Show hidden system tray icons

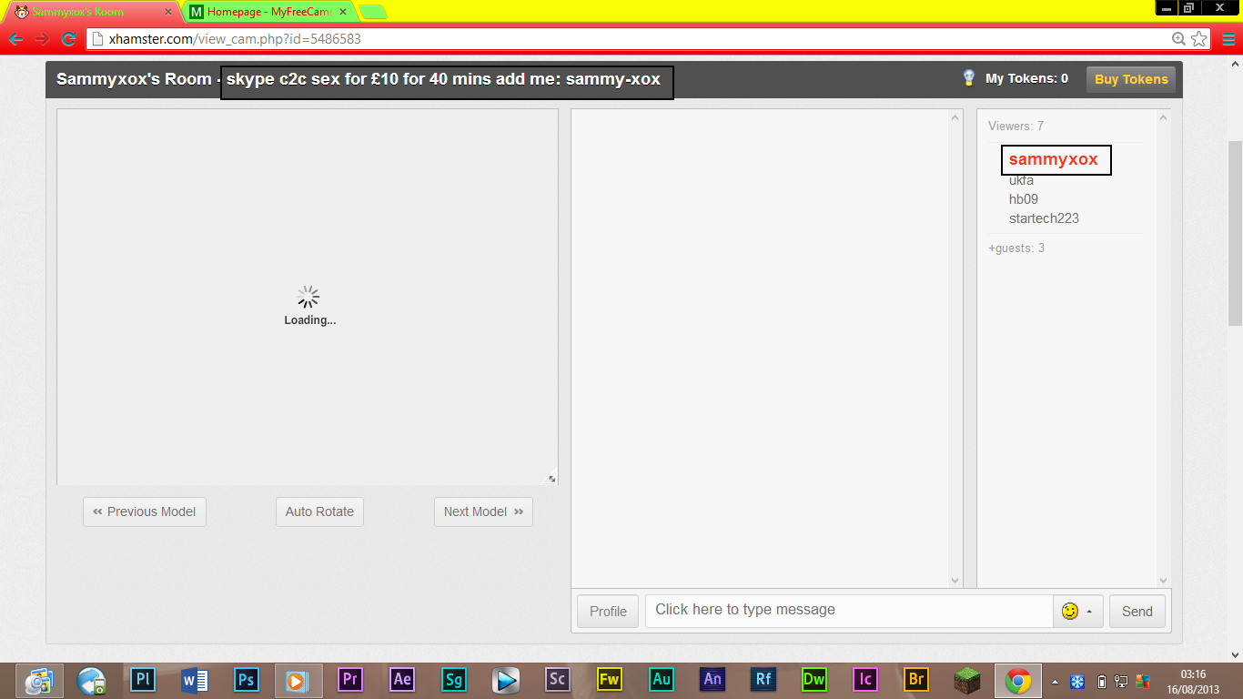click(x=1055, y=681)
